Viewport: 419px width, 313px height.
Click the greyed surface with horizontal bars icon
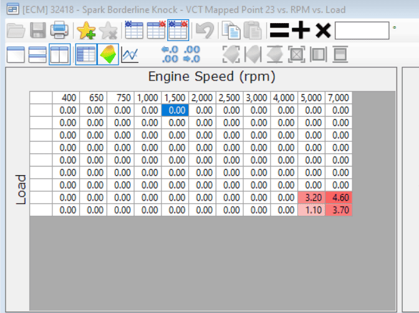(x=275, y=54)
